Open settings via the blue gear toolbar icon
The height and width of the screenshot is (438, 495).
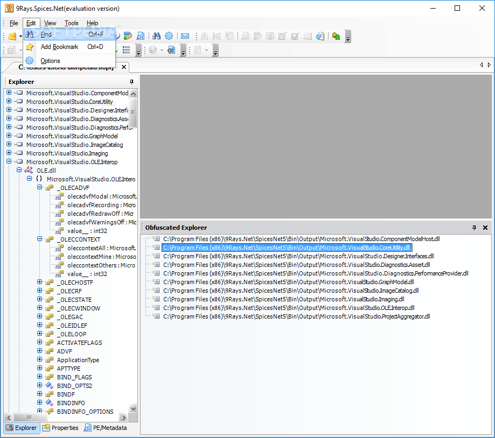[169, 36]
